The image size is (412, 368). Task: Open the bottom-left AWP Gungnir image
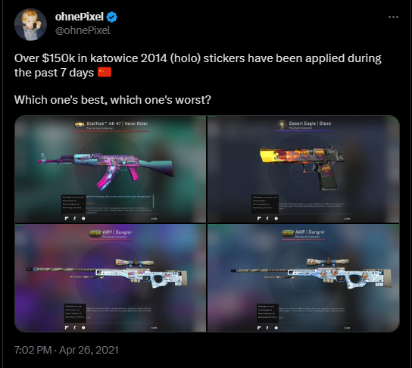(111, 278)
